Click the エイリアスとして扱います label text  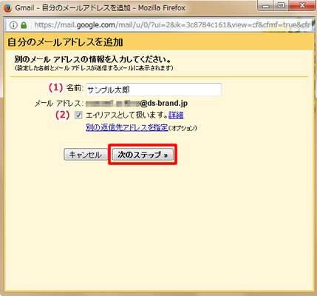click(x=127, y=115)
